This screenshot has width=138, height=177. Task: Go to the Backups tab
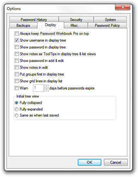23,26
